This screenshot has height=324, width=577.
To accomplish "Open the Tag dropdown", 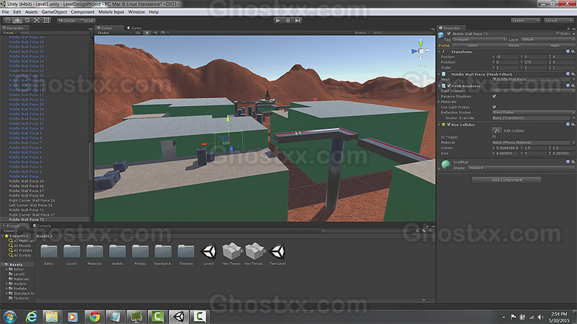I will tap(479, 40).
